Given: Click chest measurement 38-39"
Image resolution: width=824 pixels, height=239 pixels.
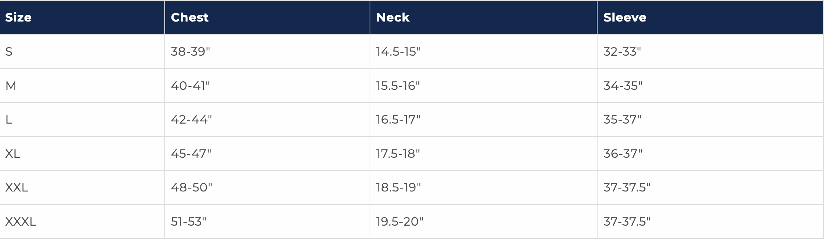Looking at the screenshot, I should 190,52.
